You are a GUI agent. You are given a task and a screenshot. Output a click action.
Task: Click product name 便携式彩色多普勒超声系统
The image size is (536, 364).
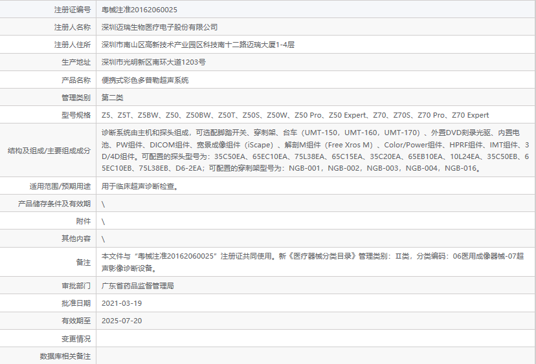(x=145, y=80)
